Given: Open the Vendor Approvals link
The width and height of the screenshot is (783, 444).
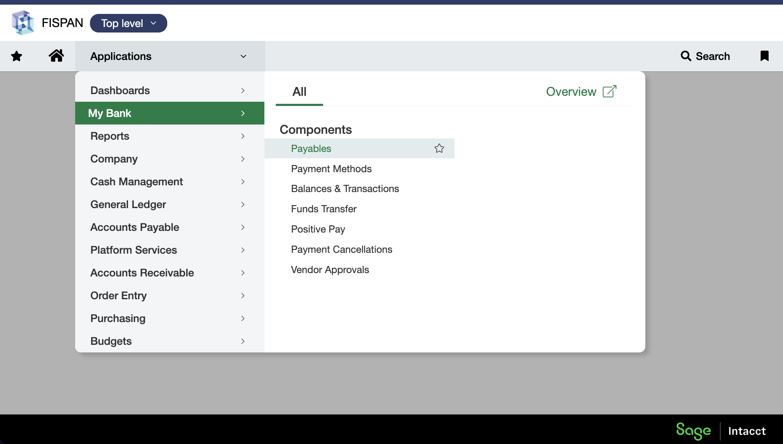Looking at the screenshot, I should coord(330,270).
